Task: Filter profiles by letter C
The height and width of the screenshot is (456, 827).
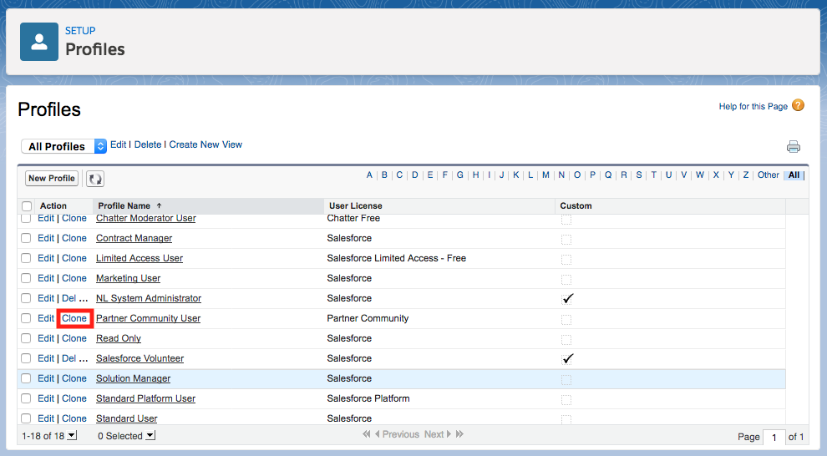Action: point(399,175)
